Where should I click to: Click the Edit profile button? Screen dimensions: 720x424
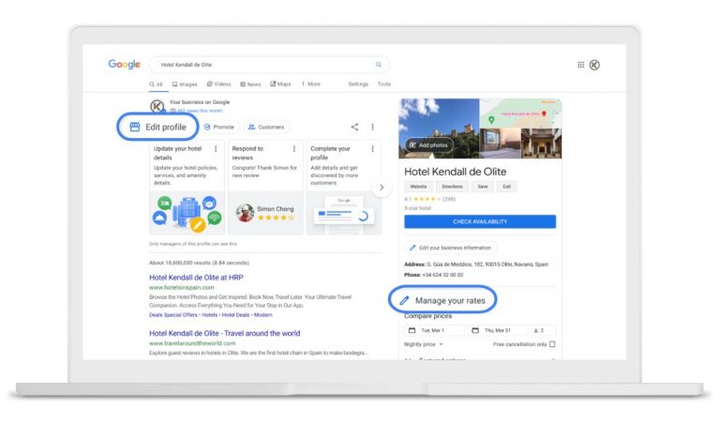[x=157, y=127]
